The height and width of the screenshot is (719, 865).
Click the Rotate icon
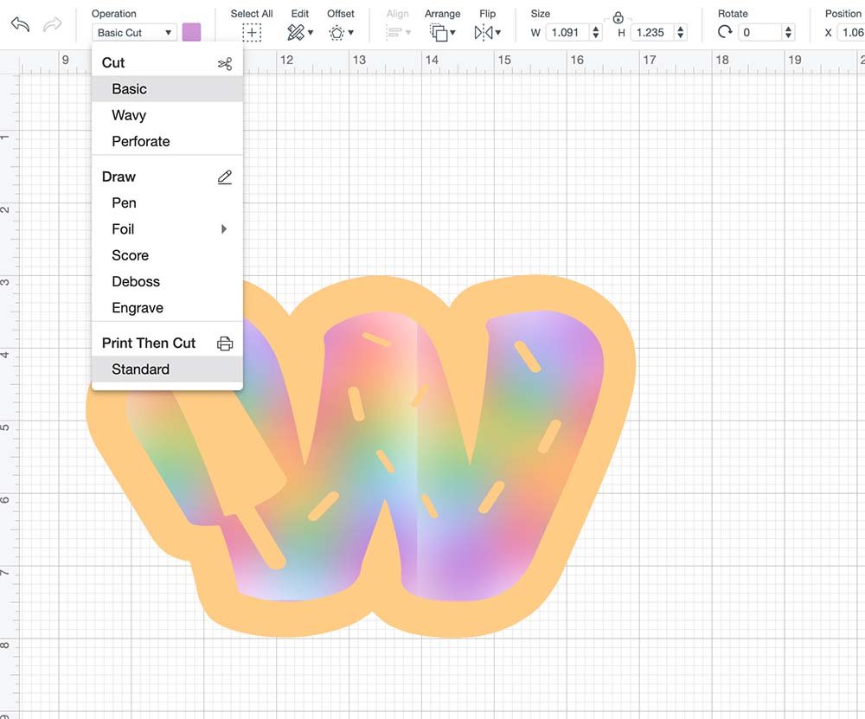coord(724,32)
